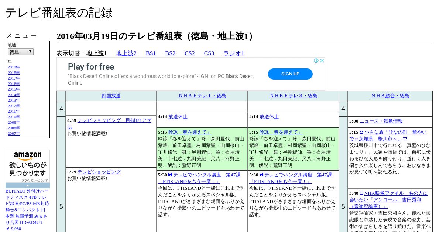443x232 pixels.
Task: Open the 2015年 archive link
Action: click(x=14, y=89)
